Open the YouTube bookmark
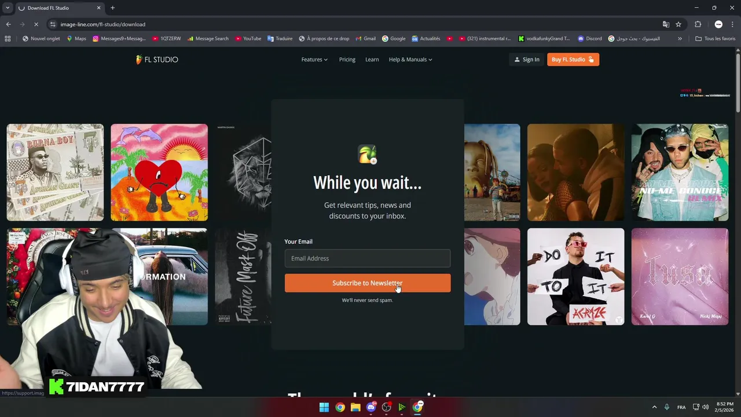The width and height of the screenshot is (741, 417). tap(248, 39)
